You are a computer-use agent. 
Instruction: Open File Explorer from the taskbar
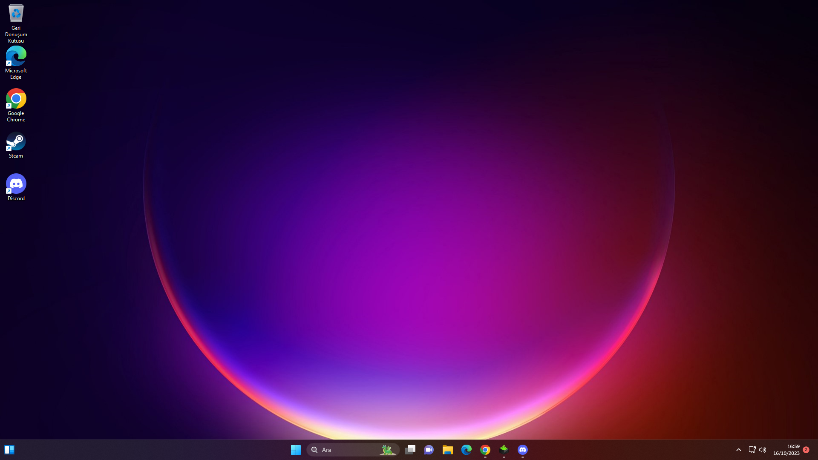pos(448,450)
